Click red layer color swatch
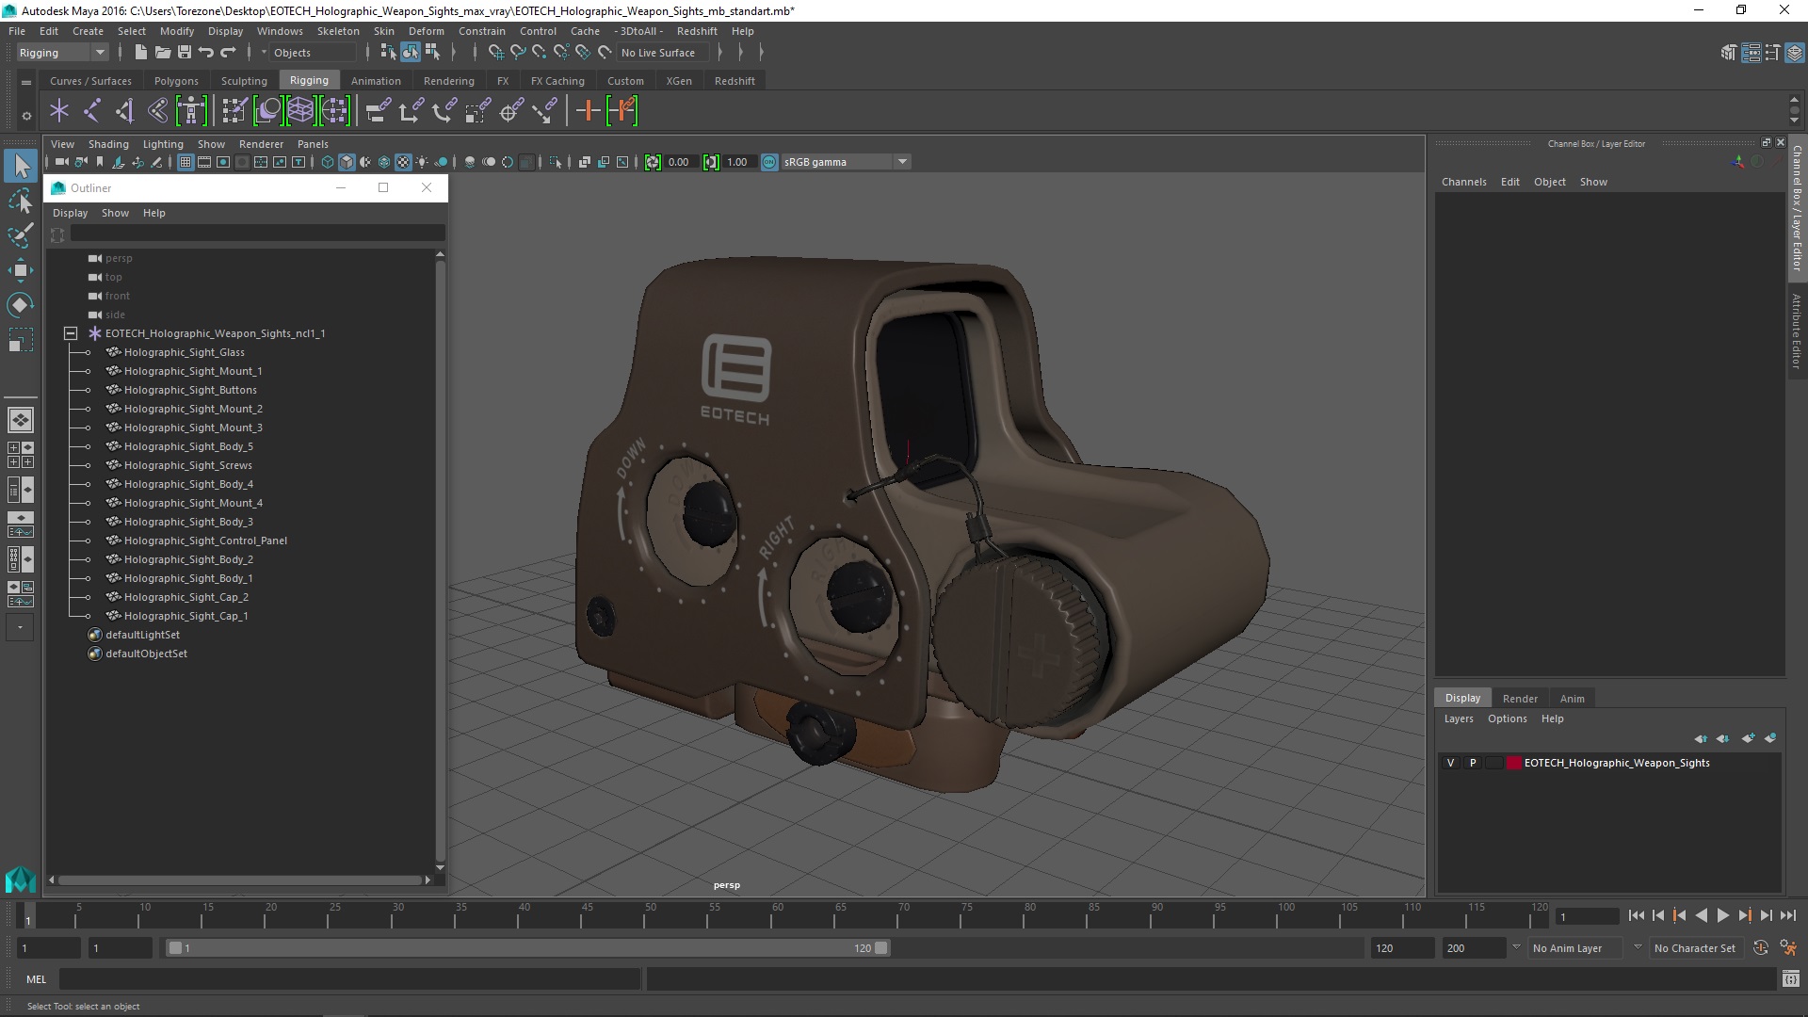Image resolution: width=1808 pixels, height=1017 pixels. coord(1514,763)
